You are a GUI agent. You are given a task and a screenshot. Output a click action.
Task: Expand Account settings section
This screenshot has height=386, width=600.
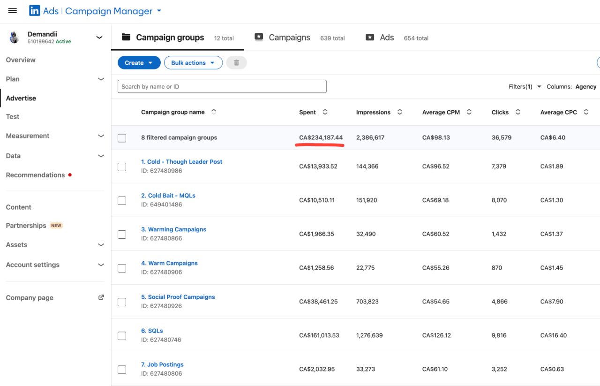[x=101, y=265]
